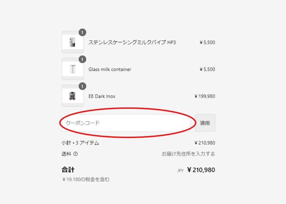Focus the クーポンコード coupon code field
The height and width of the screenshot is (204, 286).
tap(126, 123)
